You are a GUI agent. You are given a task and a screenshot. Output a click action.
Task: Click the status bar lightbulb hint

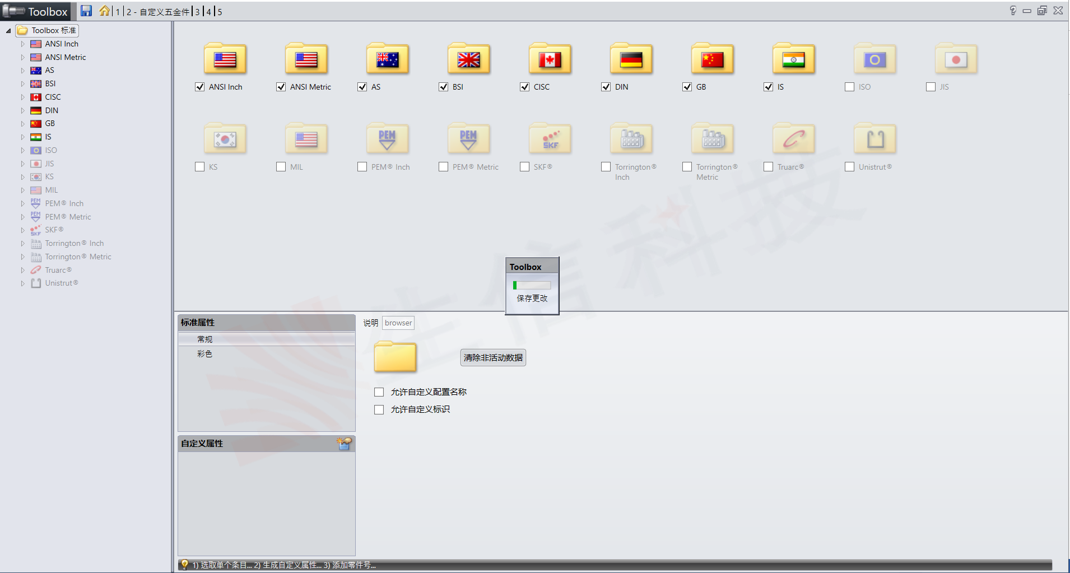click(184, 565)
